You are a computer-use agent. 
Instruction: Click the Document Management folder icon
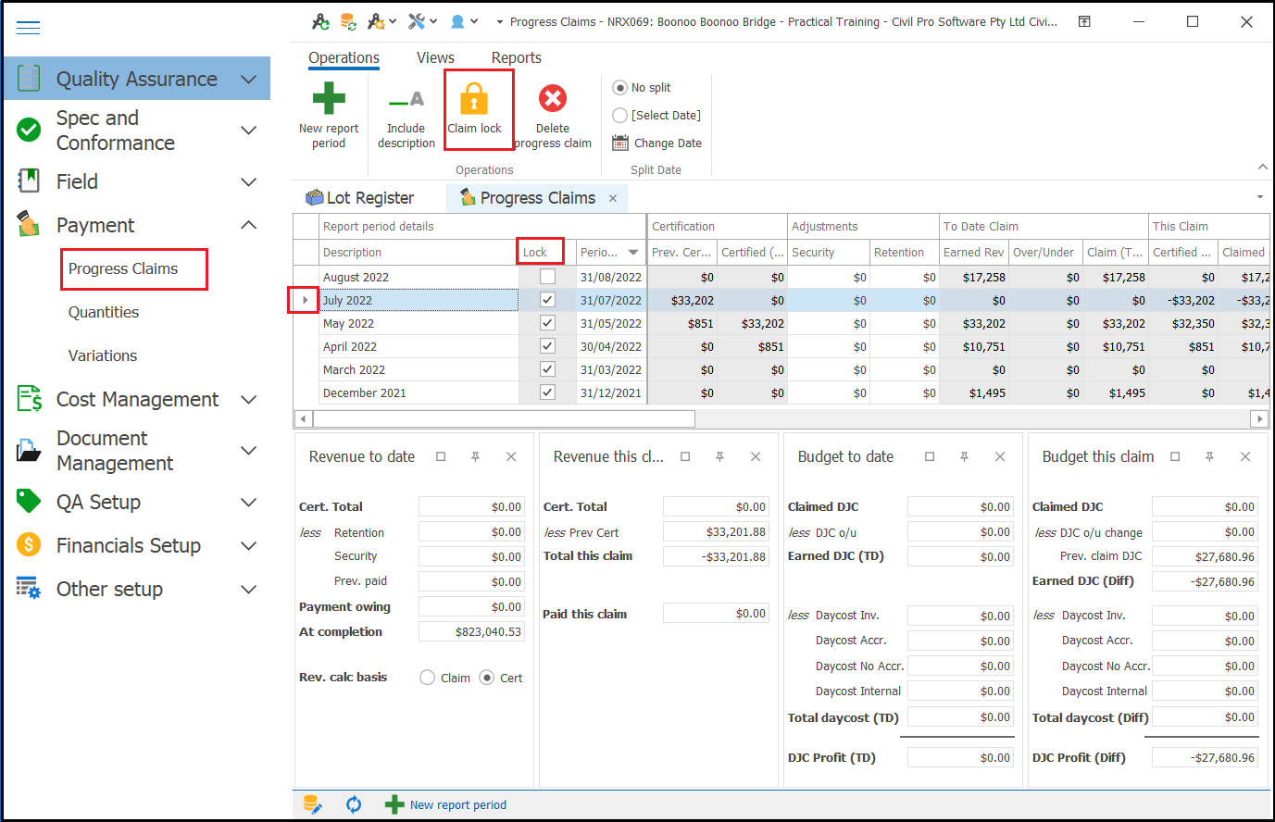tap(29, 450)
